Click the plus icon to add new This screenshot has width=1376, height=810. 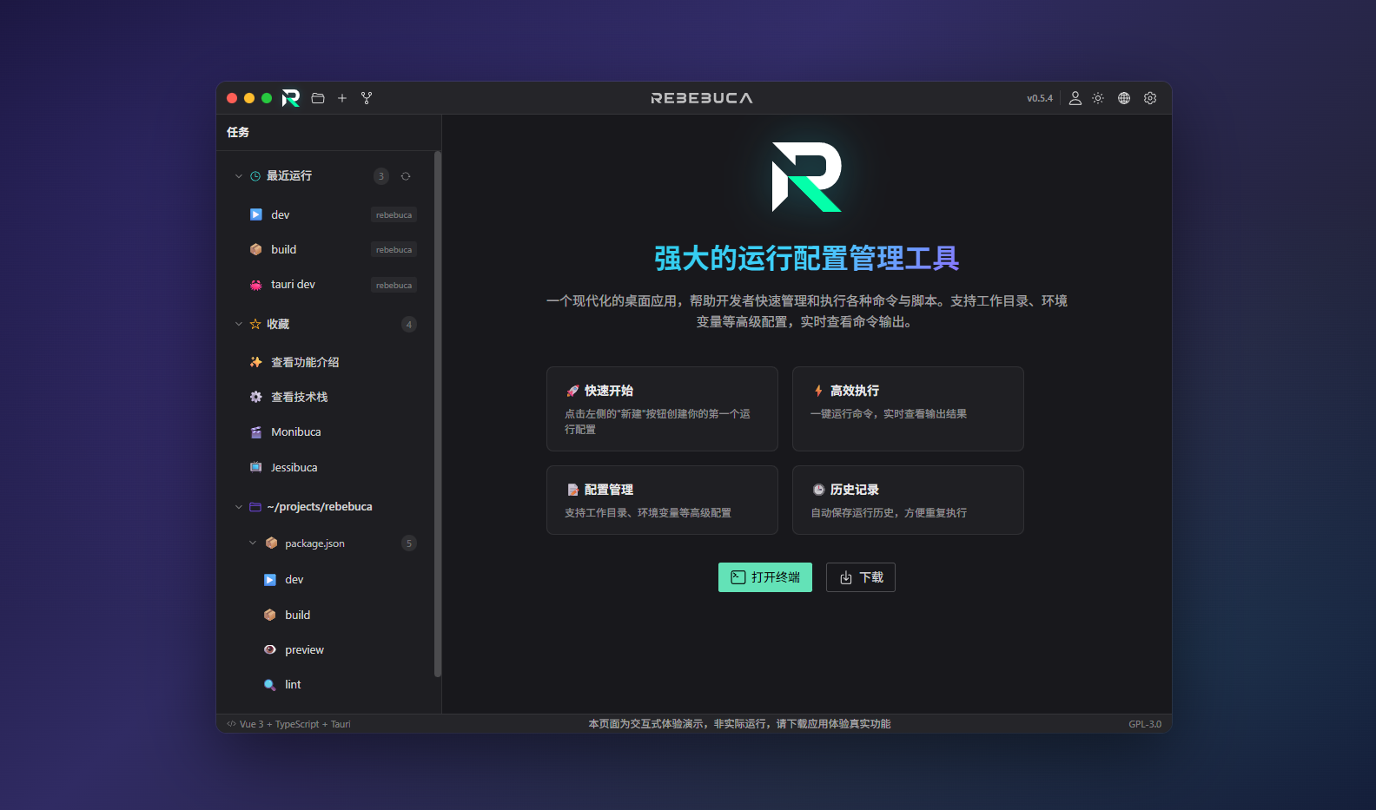click(342, 98)
